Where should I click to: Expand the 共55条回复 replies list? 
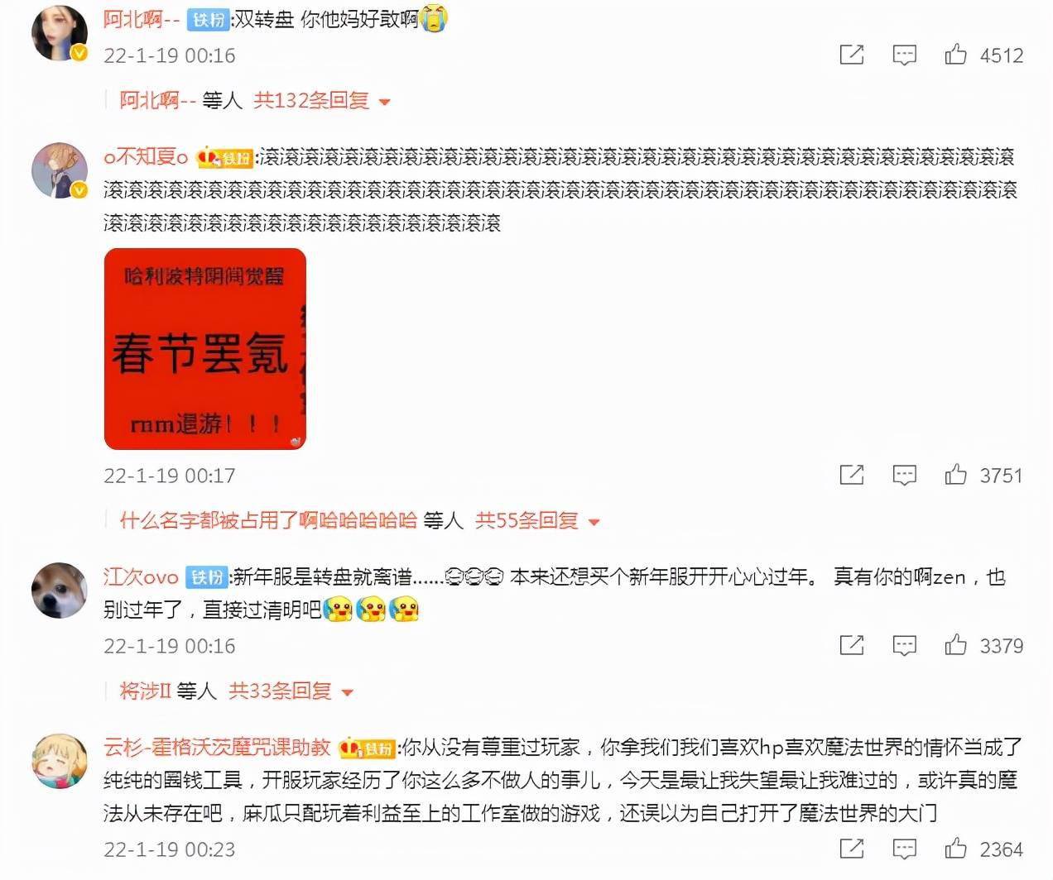[x=537, y=520]
